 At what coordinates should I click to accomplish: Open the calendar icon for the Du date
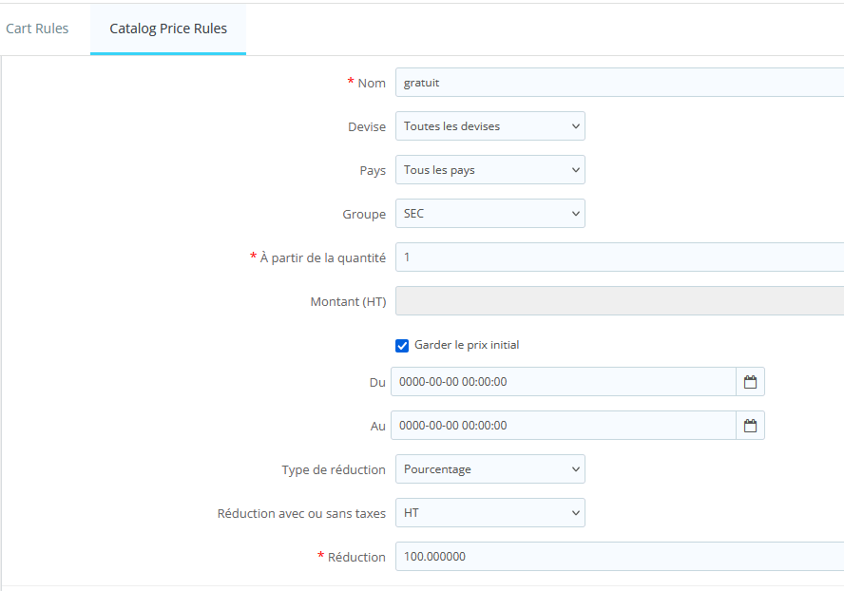pos(750,382)
